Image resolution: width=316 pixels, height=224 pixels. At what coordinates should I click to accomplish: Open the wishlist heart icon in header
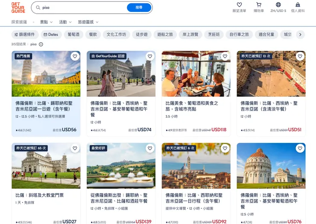(239, 5)
